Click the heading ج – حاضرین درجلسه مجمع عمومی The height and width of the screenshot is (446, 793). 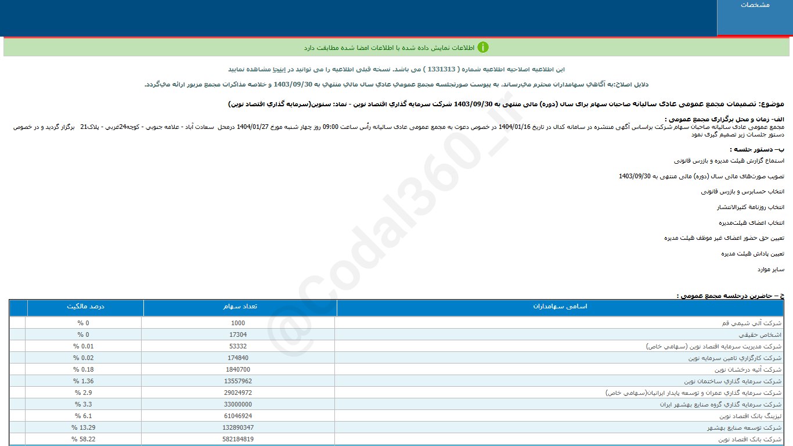tap(730, 296)
